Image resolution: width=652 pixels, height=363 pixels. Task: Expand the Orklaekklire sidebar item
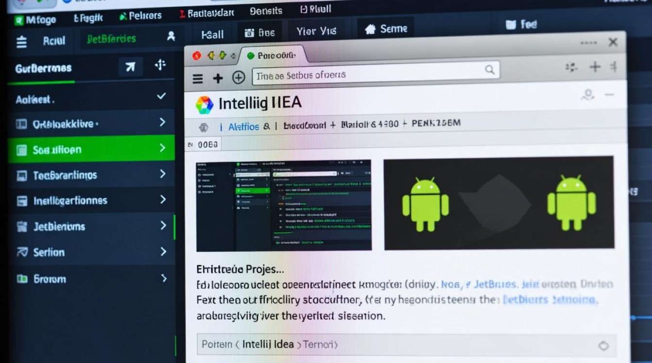163,122
